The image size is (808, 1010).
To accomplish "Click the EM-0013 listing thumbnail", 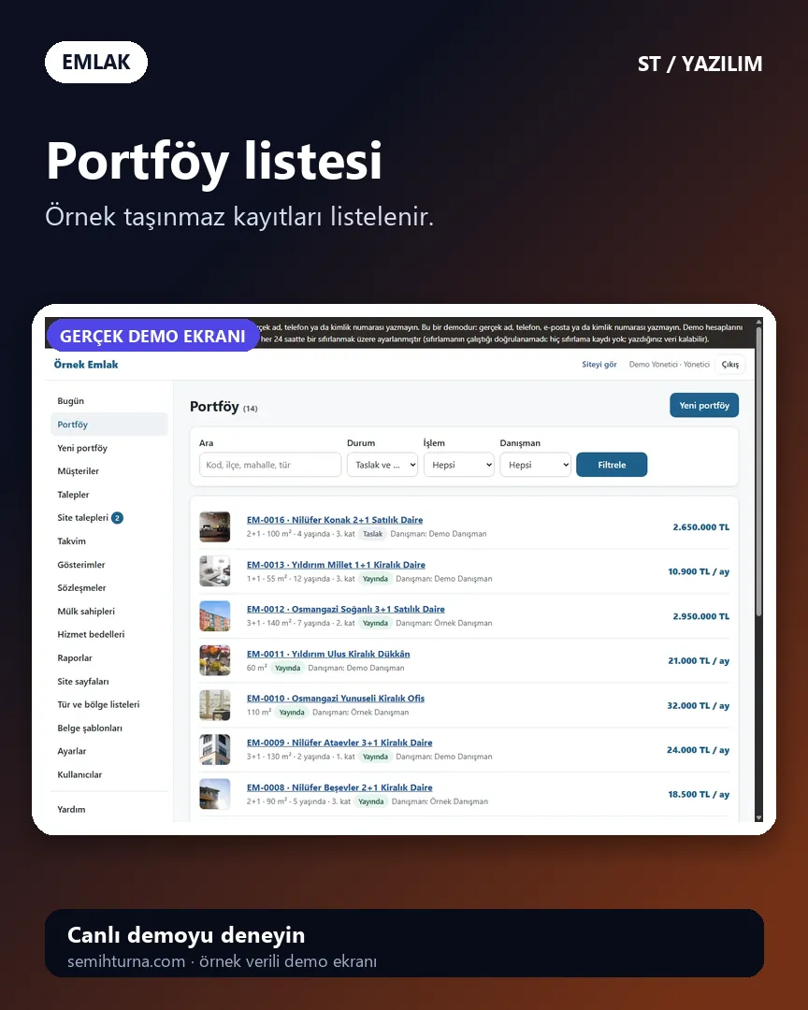I will coord(214,571).
